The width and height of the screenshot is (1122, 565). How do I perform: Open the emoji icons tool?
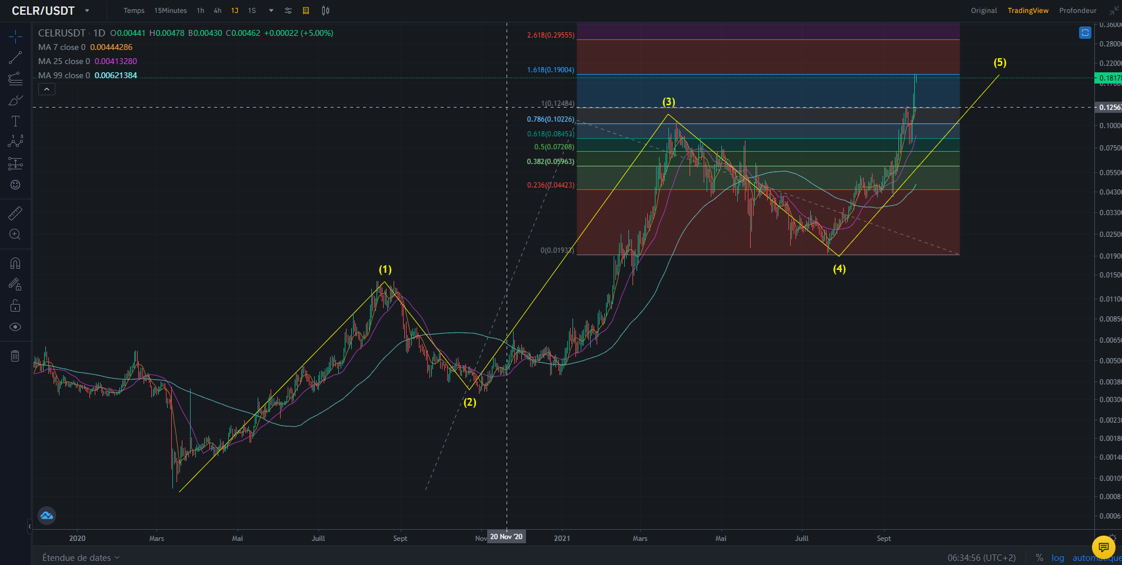coord(15,185)
